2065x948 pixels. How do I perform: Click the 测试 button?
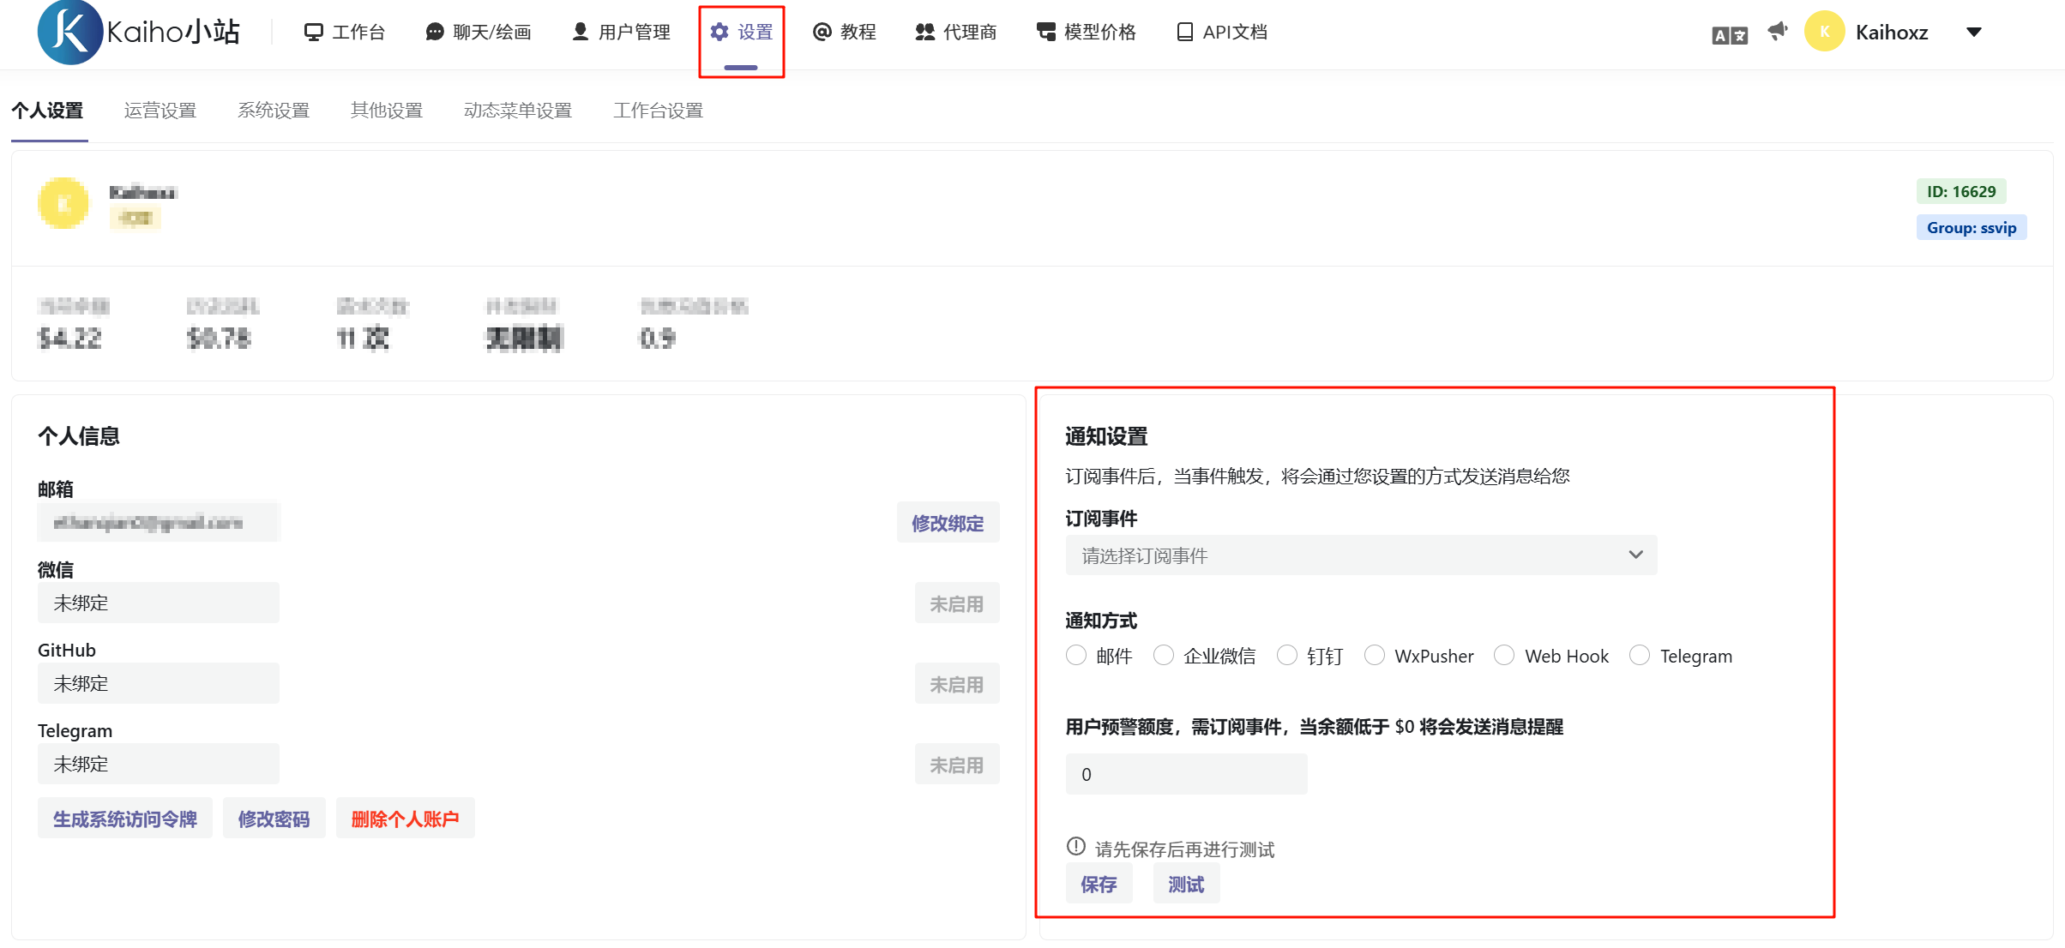point(1186,884)
